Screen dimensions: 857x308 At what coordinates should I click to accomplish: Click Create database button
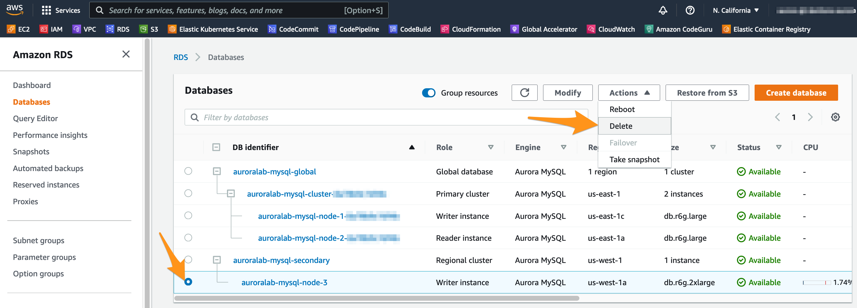pos(796,93)
